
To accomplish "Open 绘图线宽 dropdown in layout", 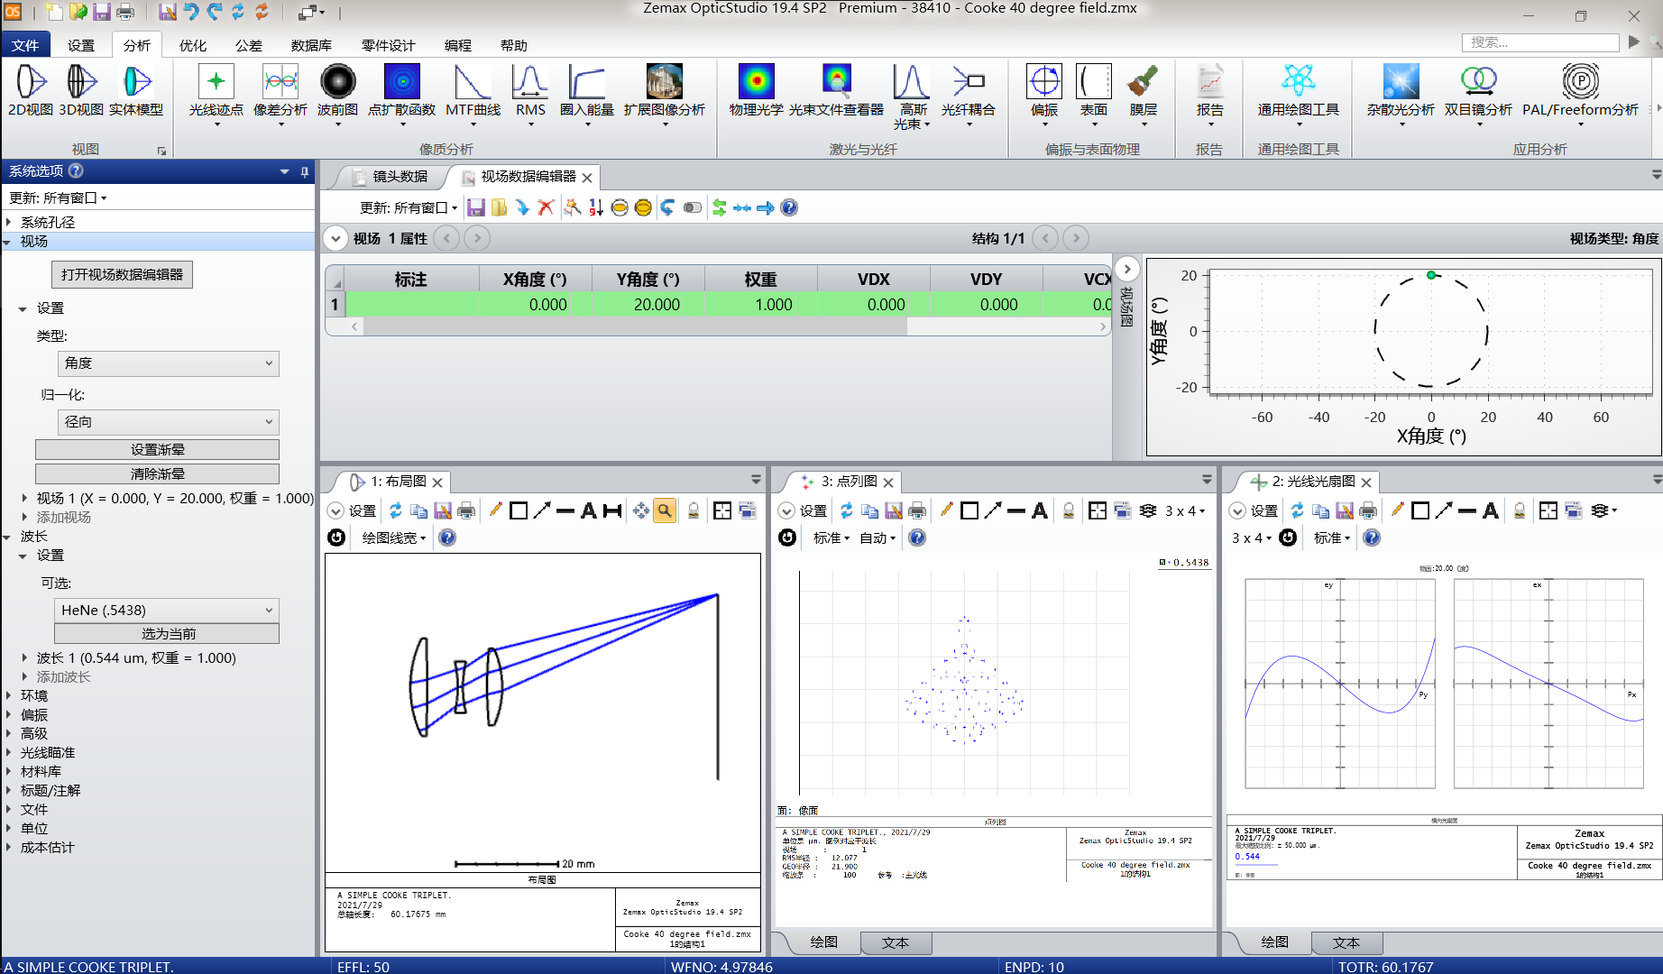I will point(394,538).
